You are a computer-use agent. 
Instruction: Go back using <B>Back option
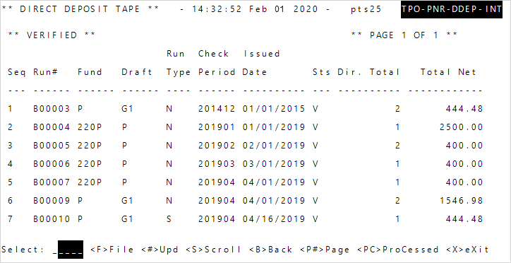point(270,250)
